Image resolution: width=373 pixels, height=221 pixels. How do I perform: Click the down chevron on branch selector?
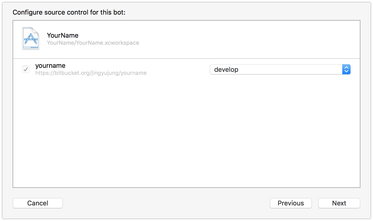point(346,71)
